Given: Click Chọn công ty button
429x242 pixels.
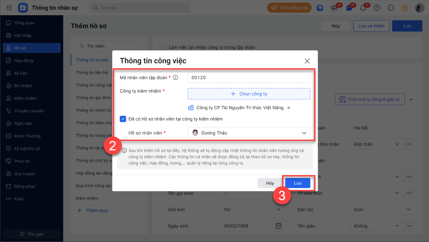Looking at the screenshot, I should click(249, 94).
